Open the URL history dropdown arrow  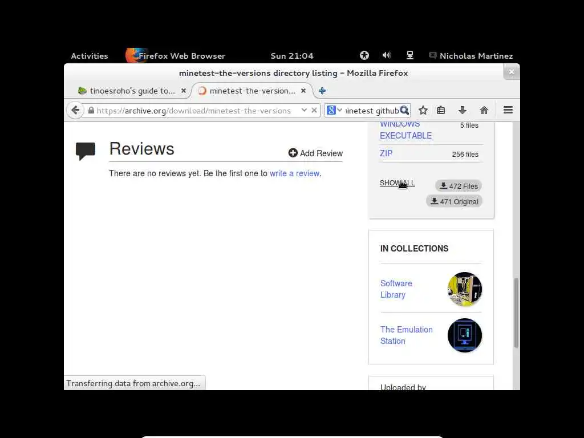[304, 110]
